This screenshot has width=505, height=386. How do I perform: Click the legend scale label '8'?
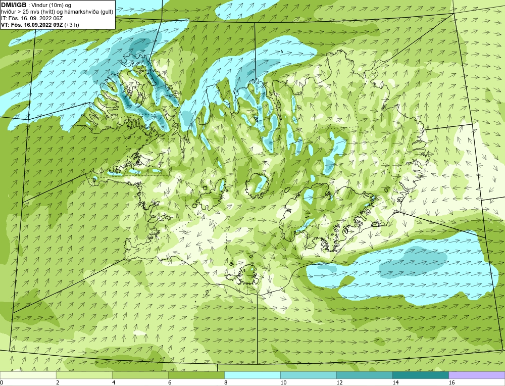click(226, 382)
